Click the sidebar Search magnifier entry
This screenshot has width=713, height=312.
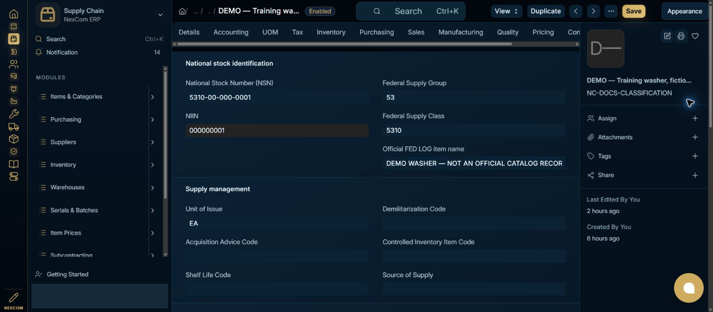[x=99, y=39]
